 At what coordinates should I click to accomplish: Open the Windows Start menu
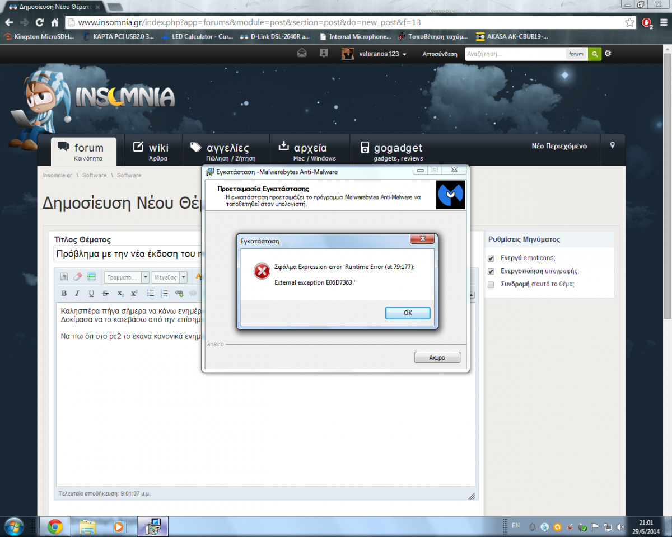click(x=13, y=527)
